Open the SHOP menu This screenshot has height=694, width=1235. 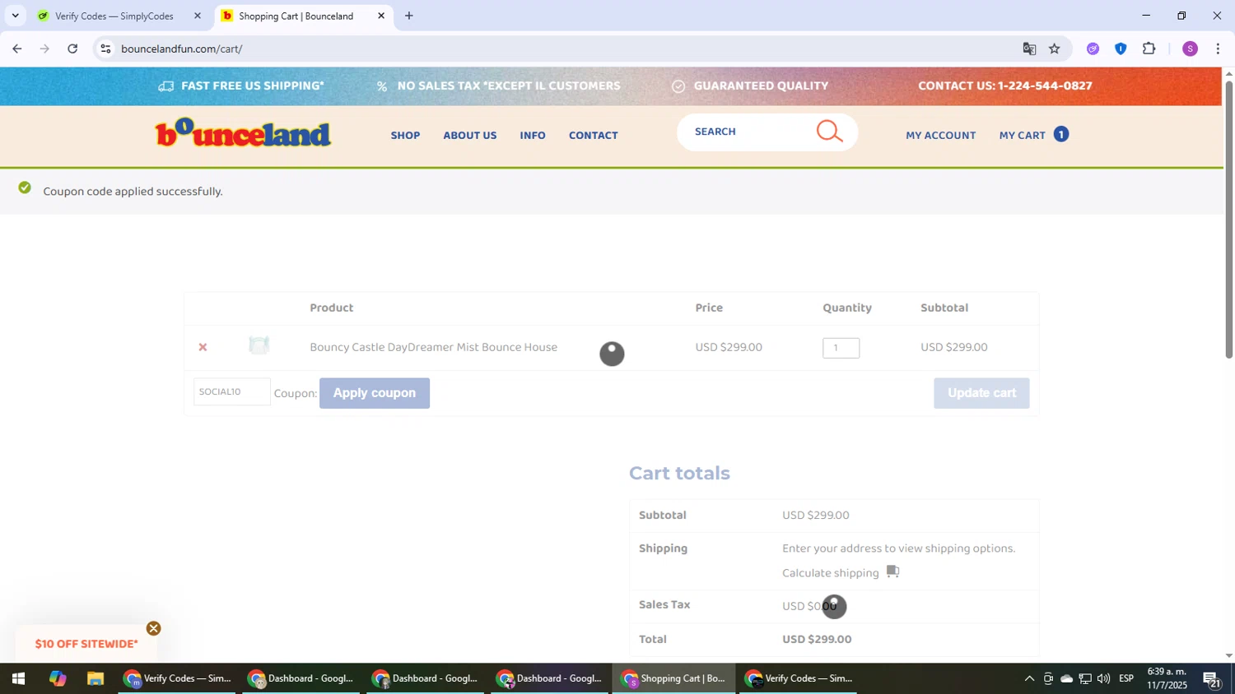[x=405, y=135]
